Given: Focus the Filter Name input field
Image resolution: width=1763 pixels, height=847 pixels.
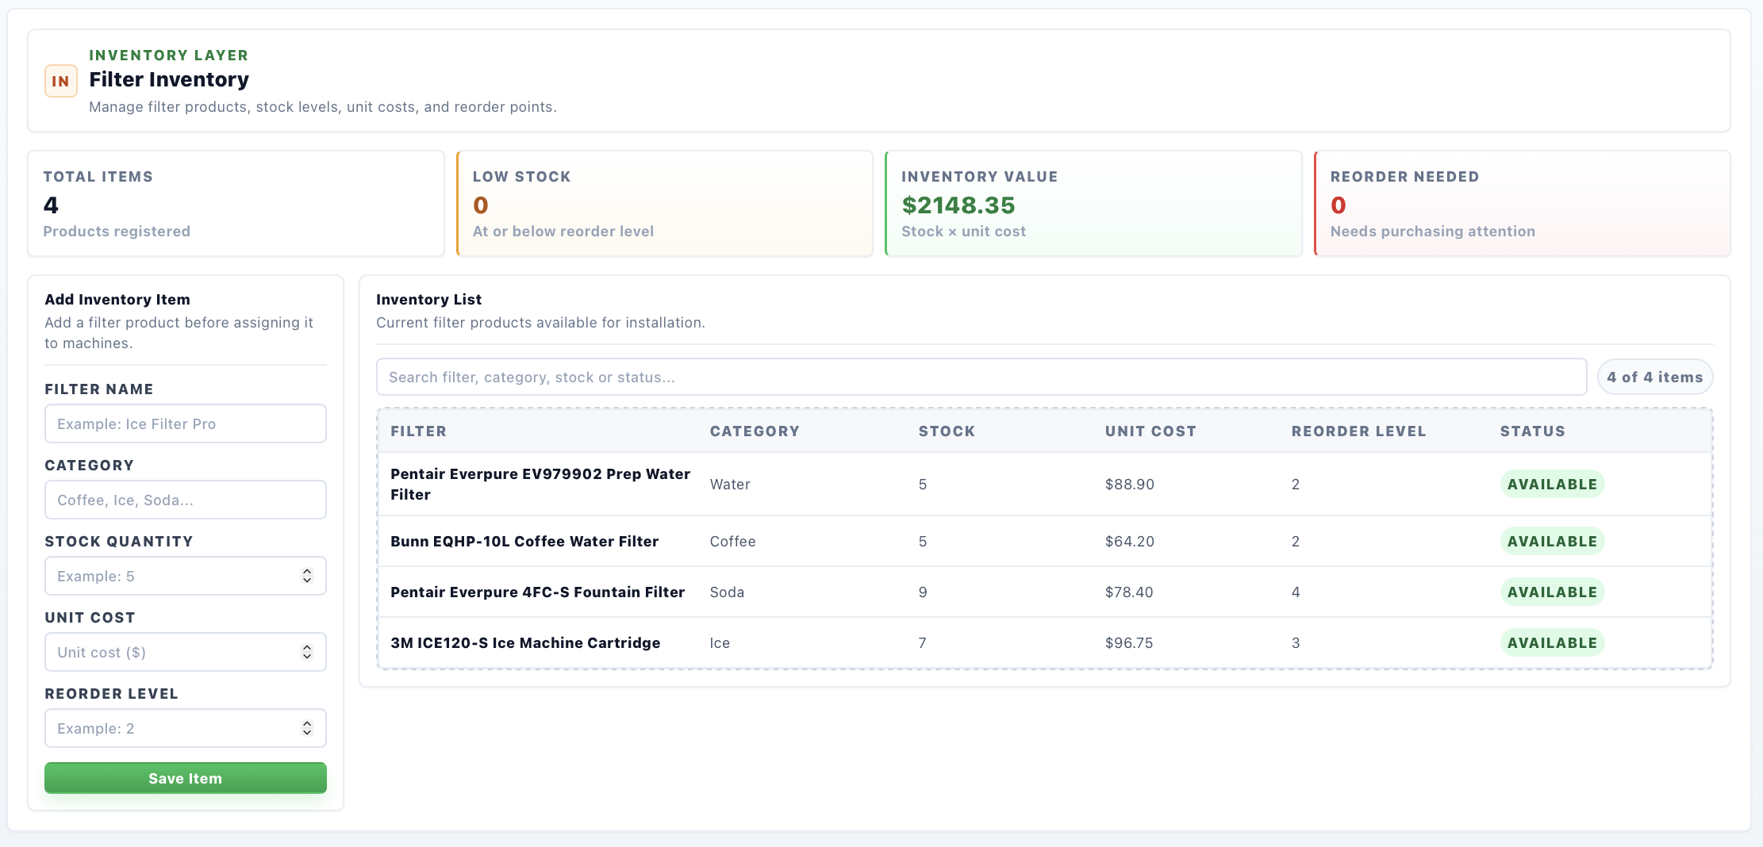Looking at the screenshot, I should (186, 423).
